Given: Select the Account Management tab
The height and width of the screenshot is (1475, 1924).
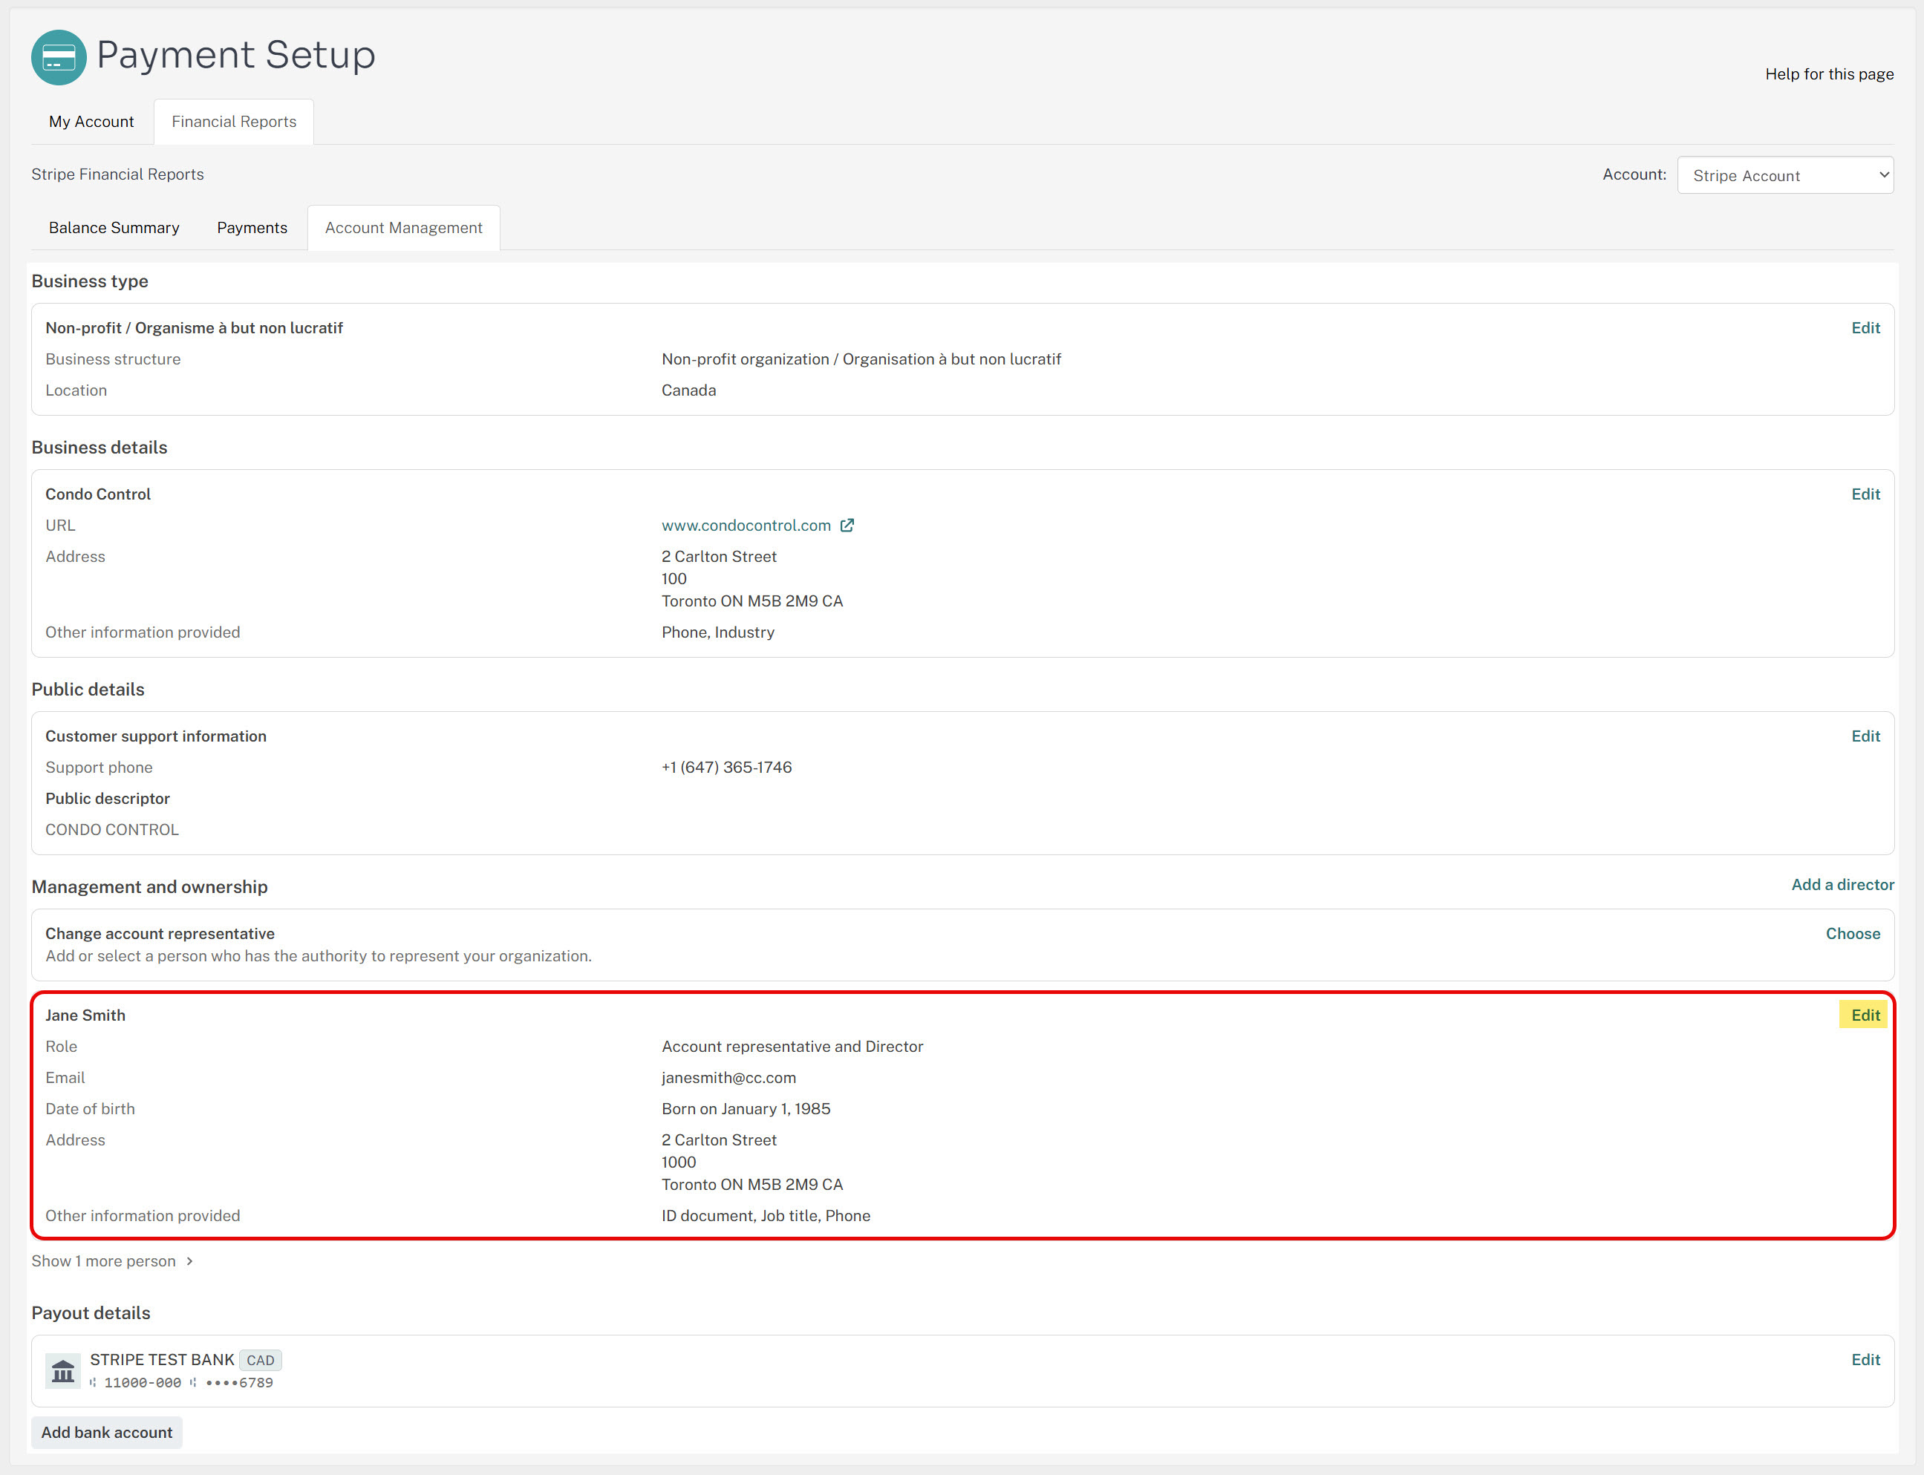Looking at the screenshot, I should [x=404, y=227].
